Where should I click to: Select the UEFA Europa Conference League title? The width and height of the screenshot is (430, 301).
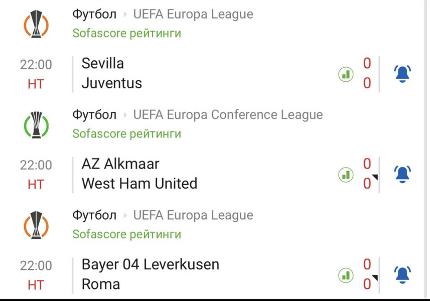228,115
